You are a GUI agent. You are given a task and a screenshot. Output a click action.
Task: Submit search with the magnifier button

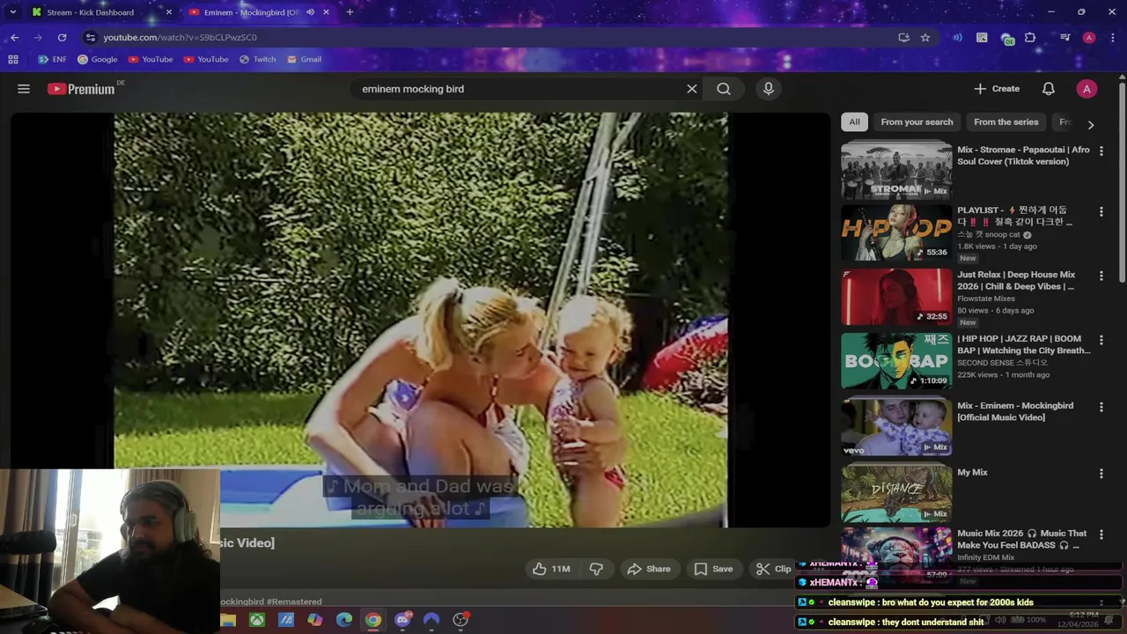pos(724,89)
